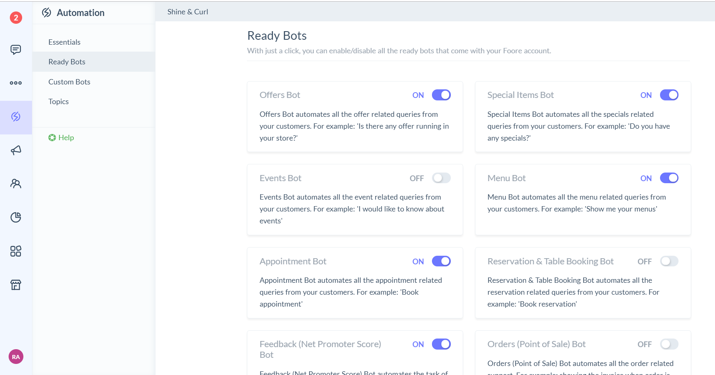The height and width of the screenshot is (375, 715).
Task: Click the green Help link
Action: coord(62,138)
